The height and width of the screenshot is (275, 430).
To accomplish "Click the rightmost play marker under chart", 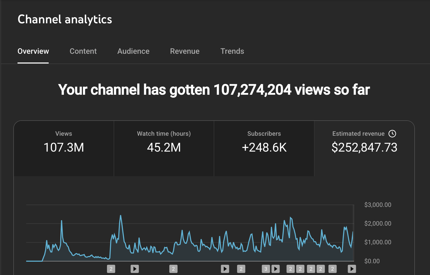I will point(352,269).
